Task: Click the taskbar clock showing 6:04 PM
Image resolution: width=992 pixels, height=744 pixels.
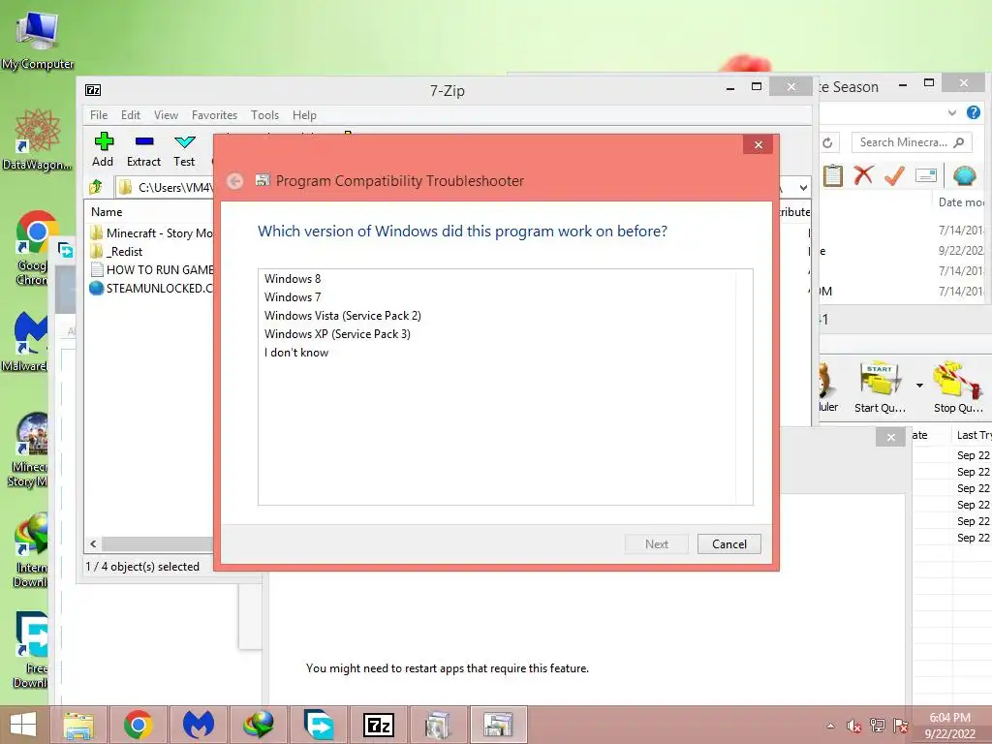Action: (x=949, y=726)
